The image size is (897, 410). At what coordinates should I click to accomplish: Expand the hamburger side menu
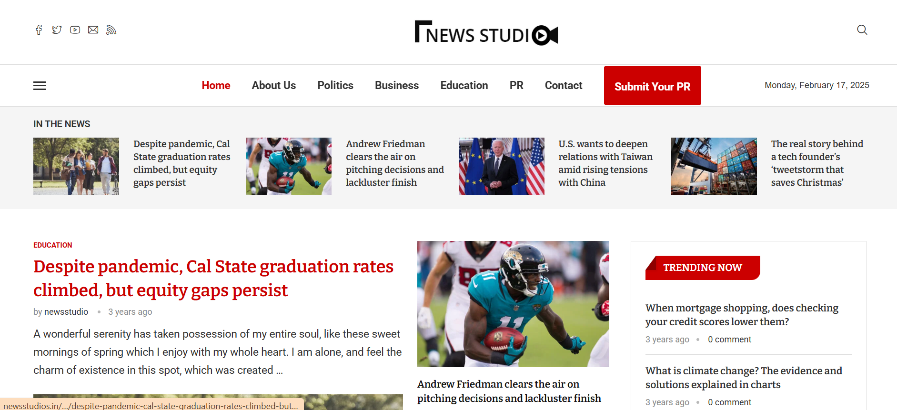click(40, 86)
